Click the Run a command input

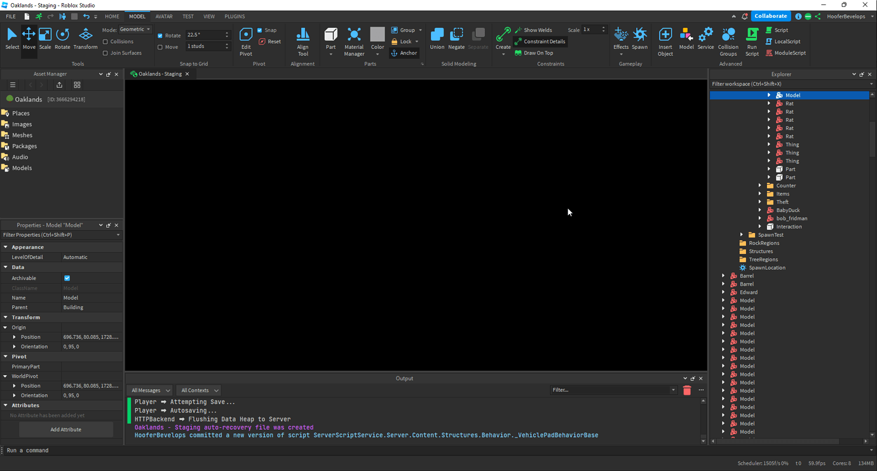(438, 451)
